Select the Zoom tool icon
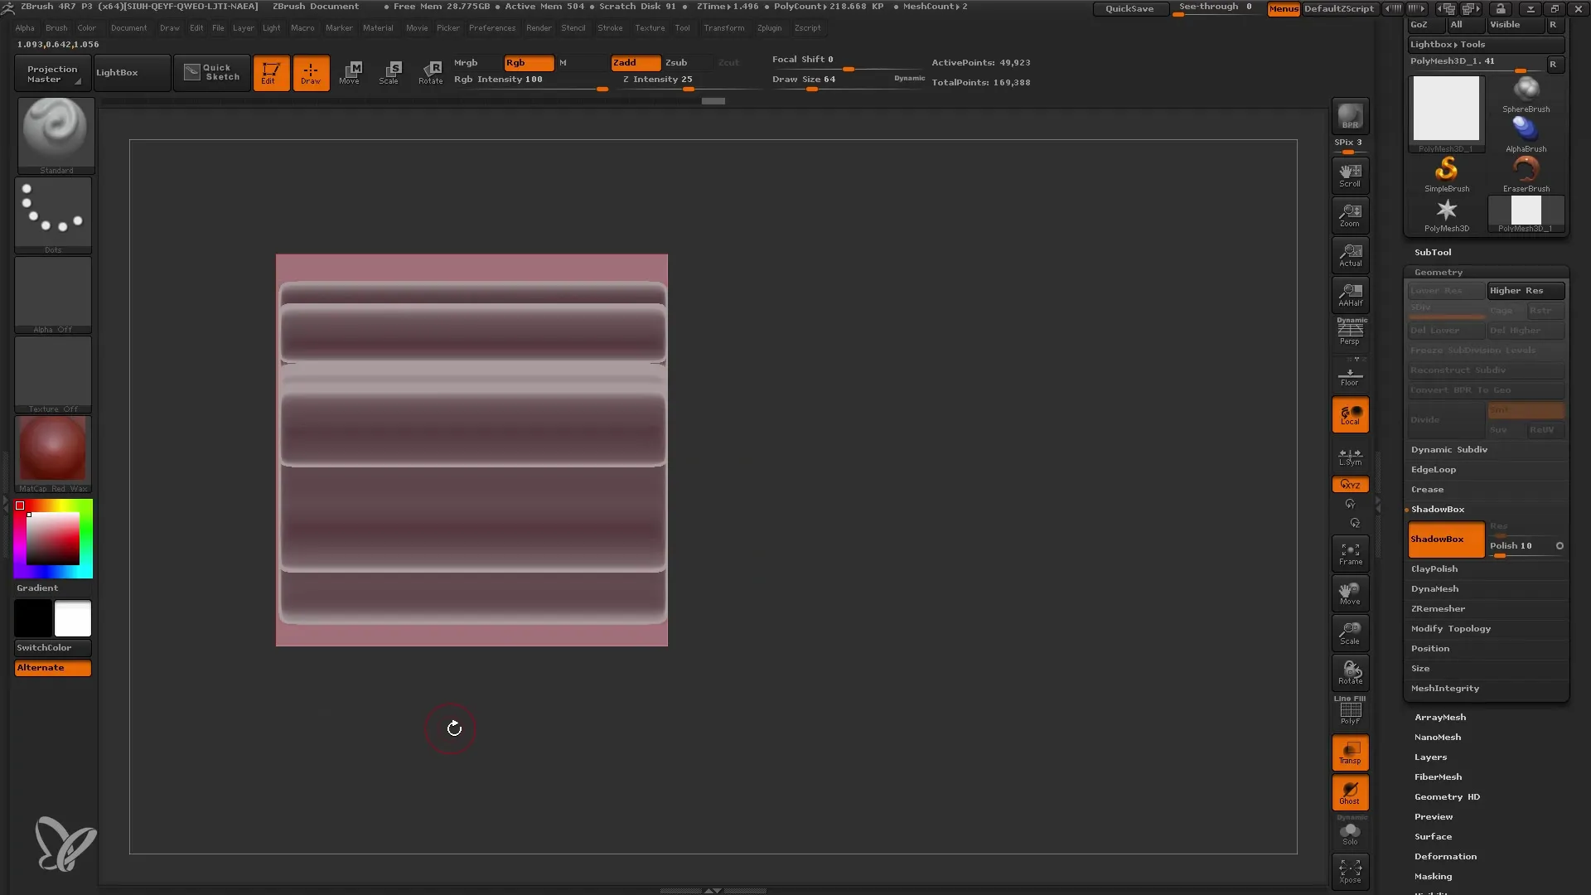Viewport: 1591px width, 895px height. 1351,215
